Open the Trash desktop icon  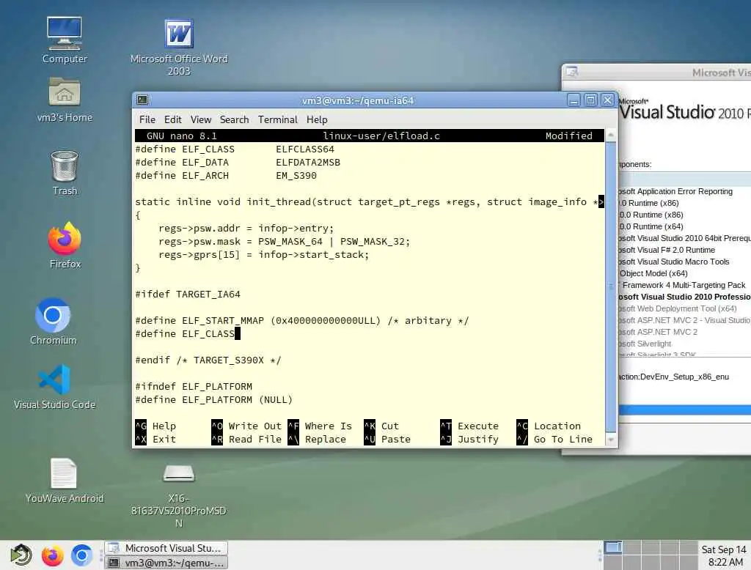tap(65, 173)
